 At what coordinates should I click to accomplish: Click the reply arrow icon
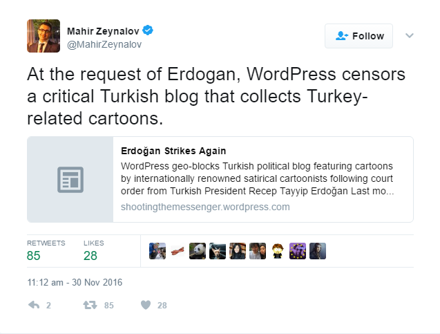34,305
